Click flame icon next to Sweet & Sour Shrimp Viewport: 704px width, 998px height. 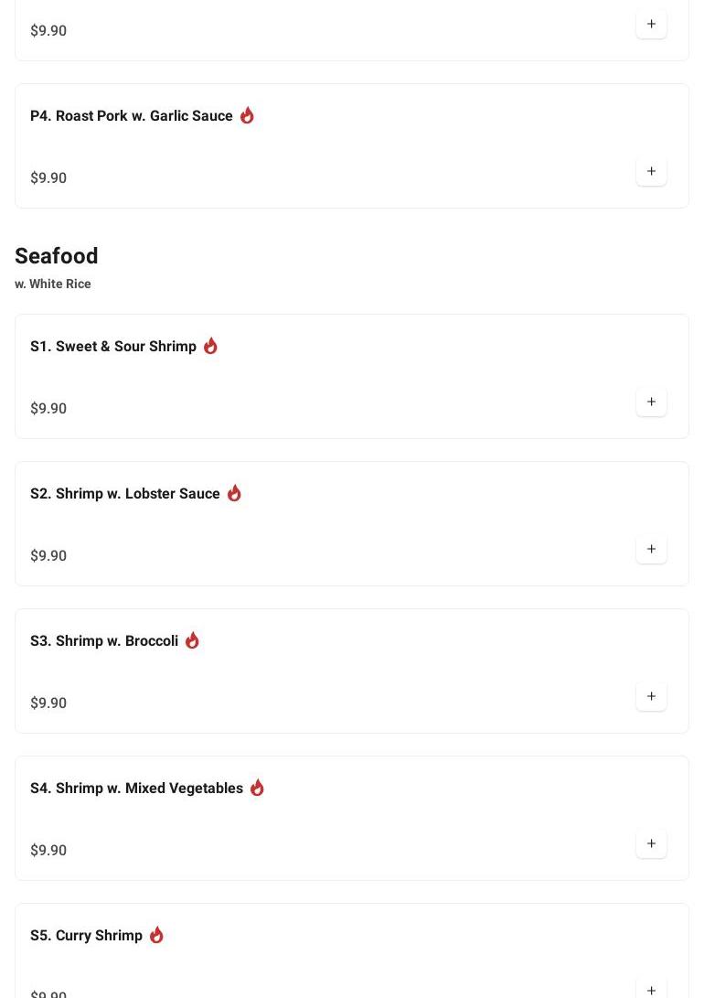[x=210, y=346]
